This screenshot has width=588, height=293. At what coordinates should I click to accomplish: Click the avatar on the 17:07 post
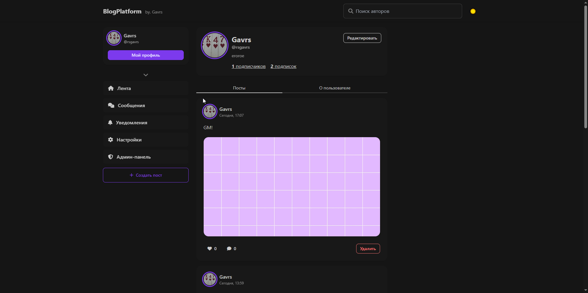pos(210,111)
